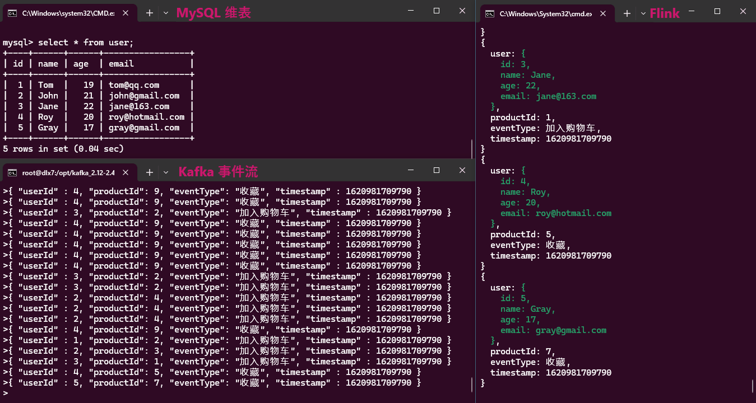
Task: Maximize the Kafka terminal window
Action: pos(437,170)
